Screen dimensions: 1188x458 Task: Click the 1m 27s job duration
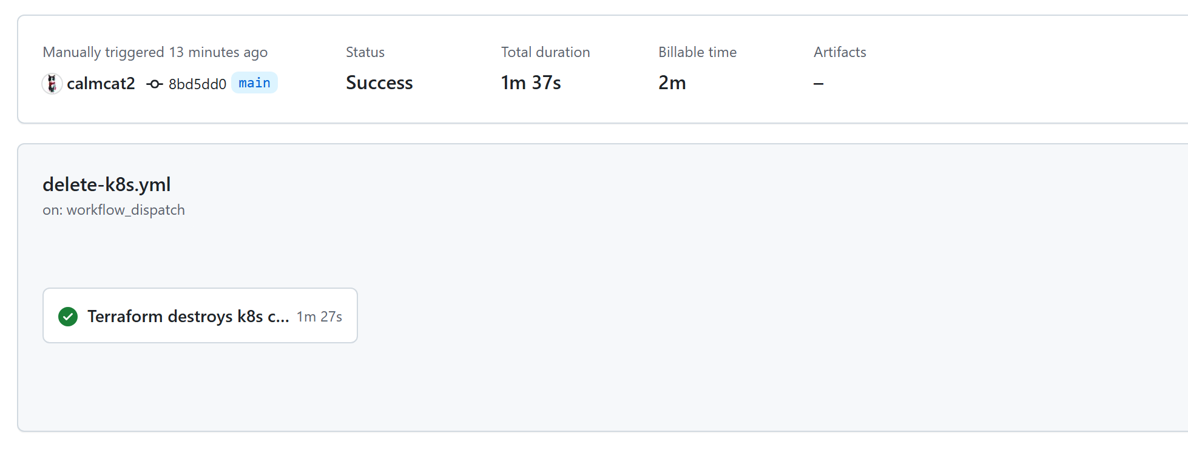[319, 317]
